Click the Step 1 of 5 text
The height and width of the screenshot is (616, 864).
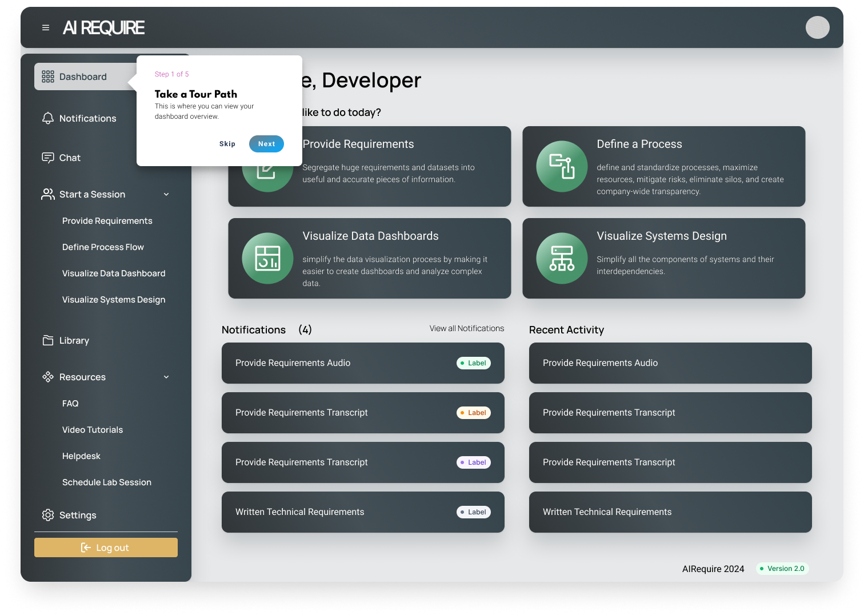(171, 74)
